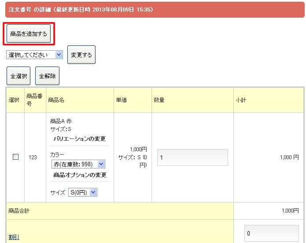
Task: Open the 選択してください dropdown
Action: [34, 55]
